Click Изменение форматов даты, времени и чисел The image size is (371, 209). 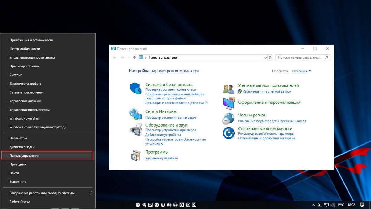(272, 121)
